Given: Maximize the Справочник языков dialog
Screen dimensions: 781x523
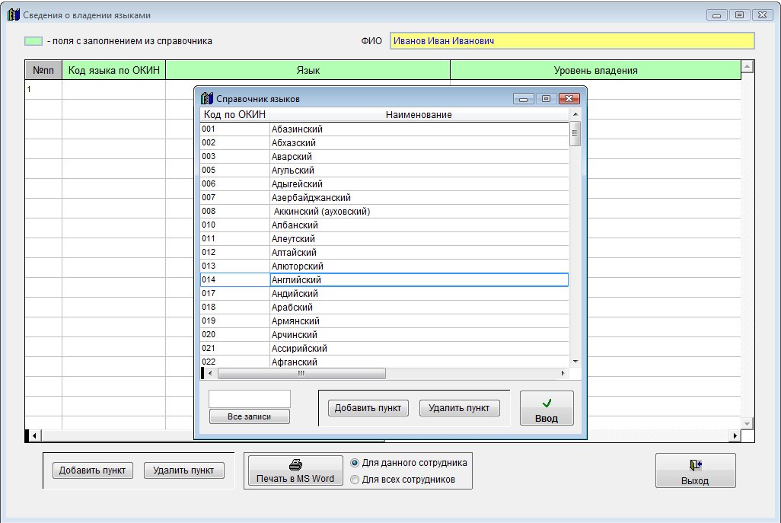Looking at the screenshot, I should (546, 98).
